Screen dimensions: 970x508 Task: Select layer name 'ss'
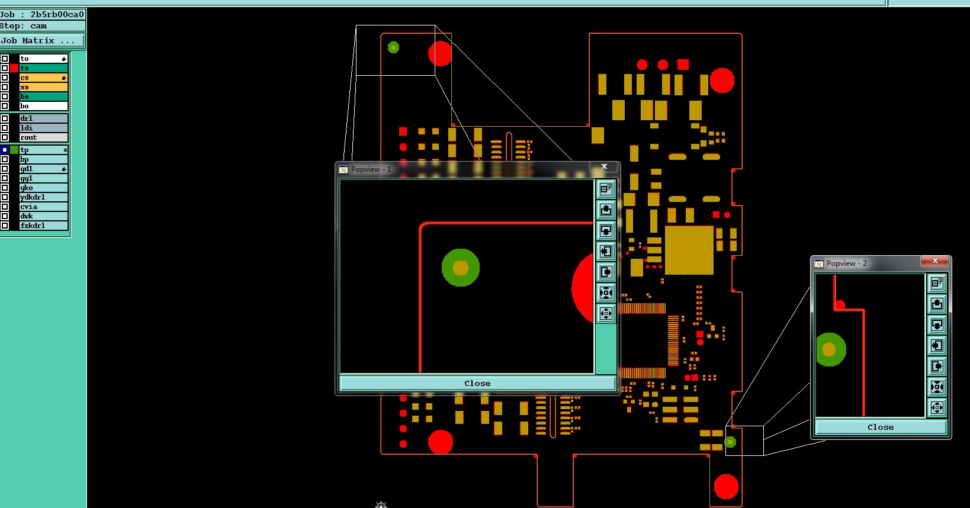coord(44,87)
